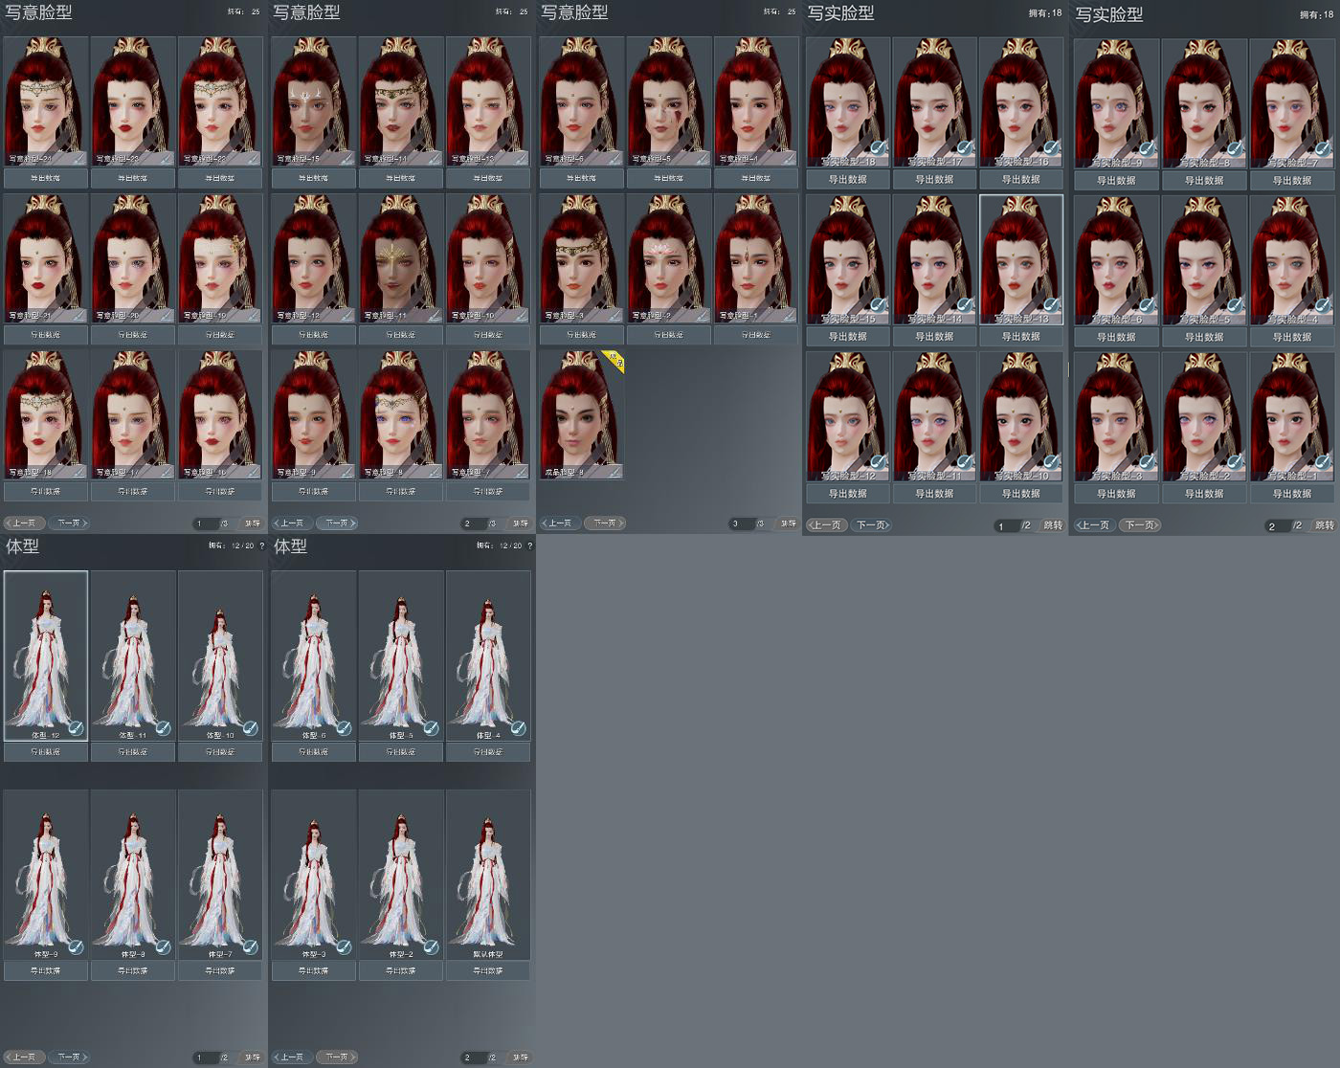Click 导出数据 under 写实脸型-1
The width and height of the screenshot is (1340, 1068).
(x=1291, y=494)
